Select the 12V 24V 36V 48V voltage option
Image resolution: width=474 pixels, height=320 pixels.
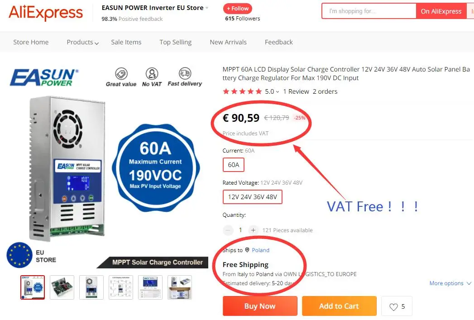(x=253, y=197)
